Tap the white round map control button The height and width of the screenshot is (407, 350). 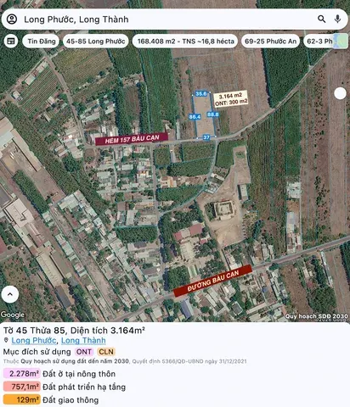[x=340, y=93]
